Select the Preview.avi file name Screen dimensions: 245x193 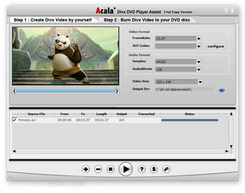click(27, 120)
